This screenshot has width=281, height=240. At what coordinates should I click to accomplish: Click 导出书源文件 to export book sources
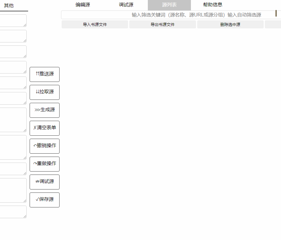[x=162, y=24]
